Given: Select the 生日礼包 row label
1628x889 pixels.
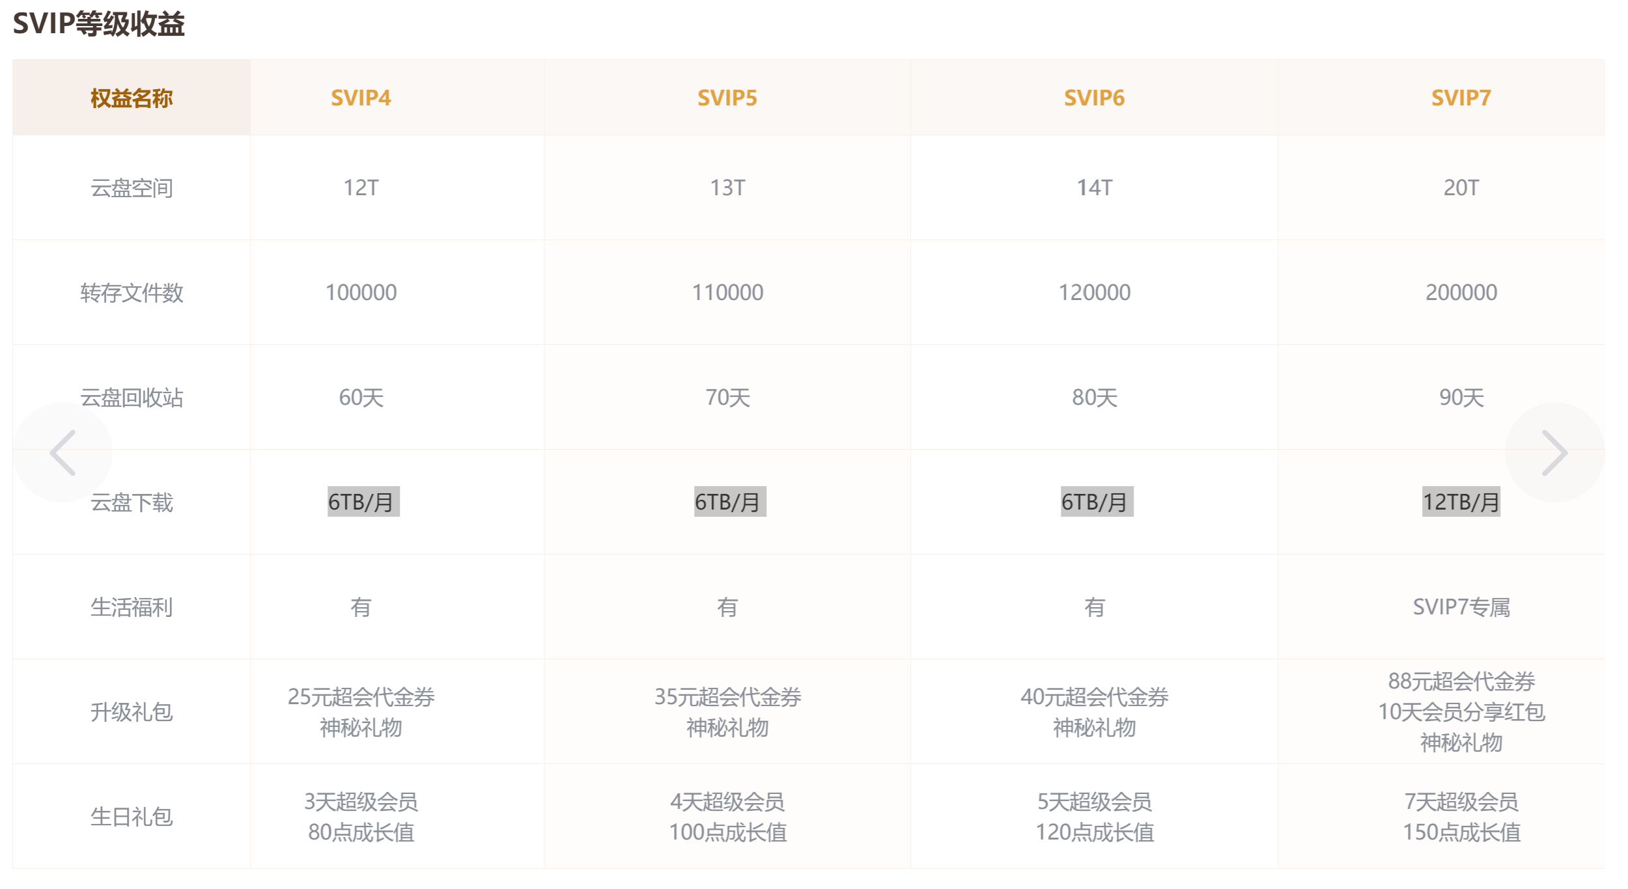Looking at the screenshot, I should click(131, 818).
